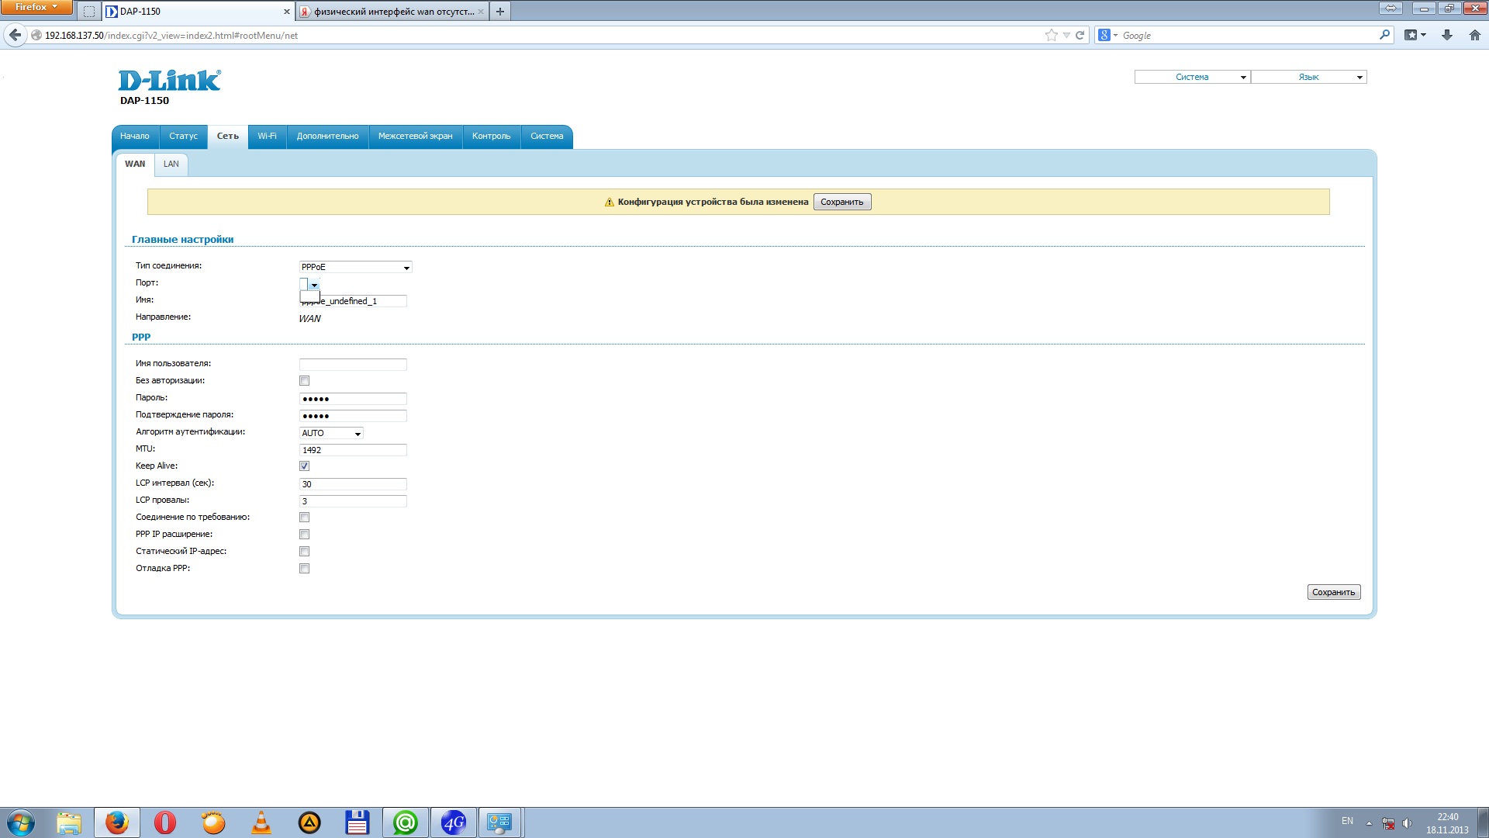
Task: Open Wi-Fi menu tab
Action: click(267, 136)
